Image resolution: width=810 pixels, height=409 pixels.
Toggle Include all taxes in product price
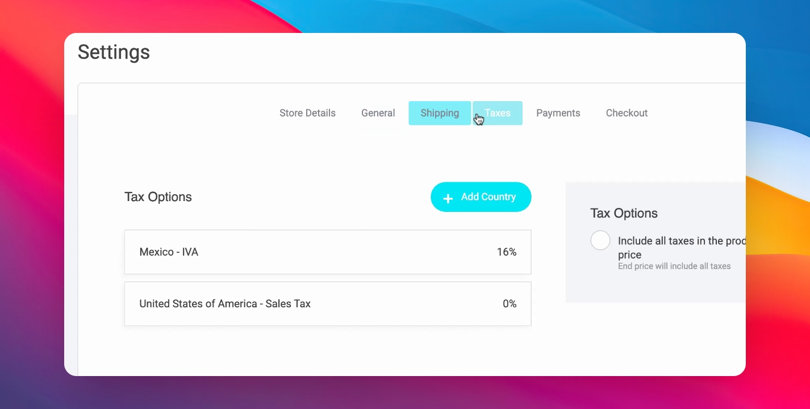pos(600,241)
